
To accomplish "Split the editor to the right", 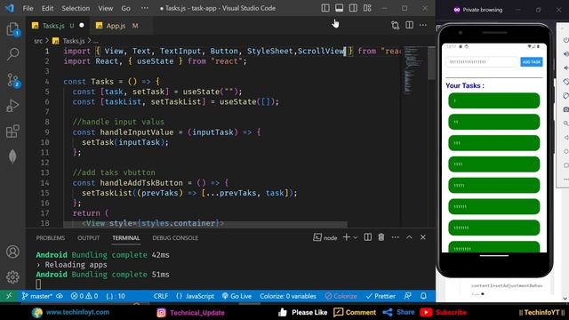I will 409,25.
